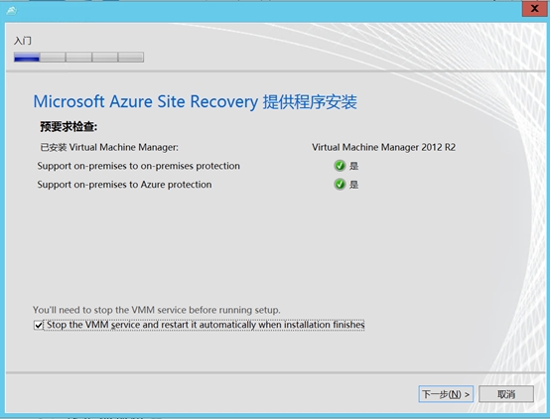Click 'Support on-premises to Azure protection' text

pos(124,185)
